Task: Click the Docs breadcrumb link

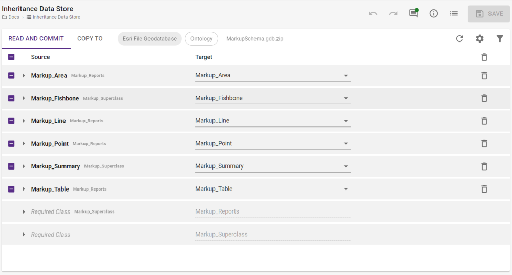Action: coord(13,17)
